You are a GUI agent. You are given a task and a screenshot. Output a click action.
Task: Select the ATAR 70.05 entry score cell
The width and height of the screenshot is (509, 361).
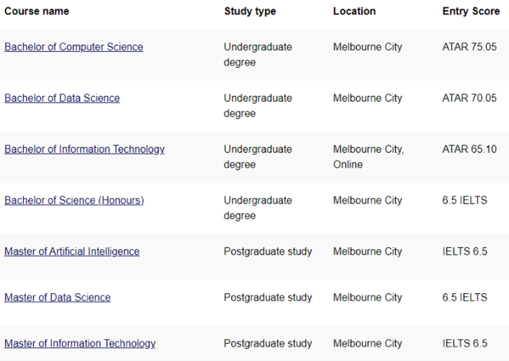point(469,98)
